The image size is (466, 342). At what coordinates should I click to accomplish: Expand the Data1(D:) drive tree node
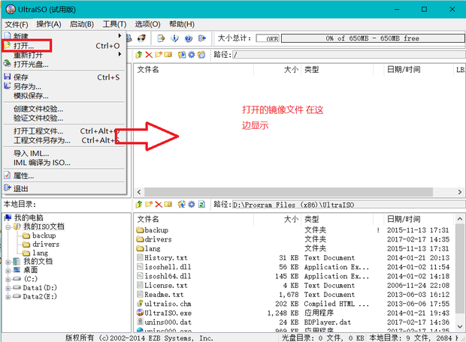[x=8, y=288]
